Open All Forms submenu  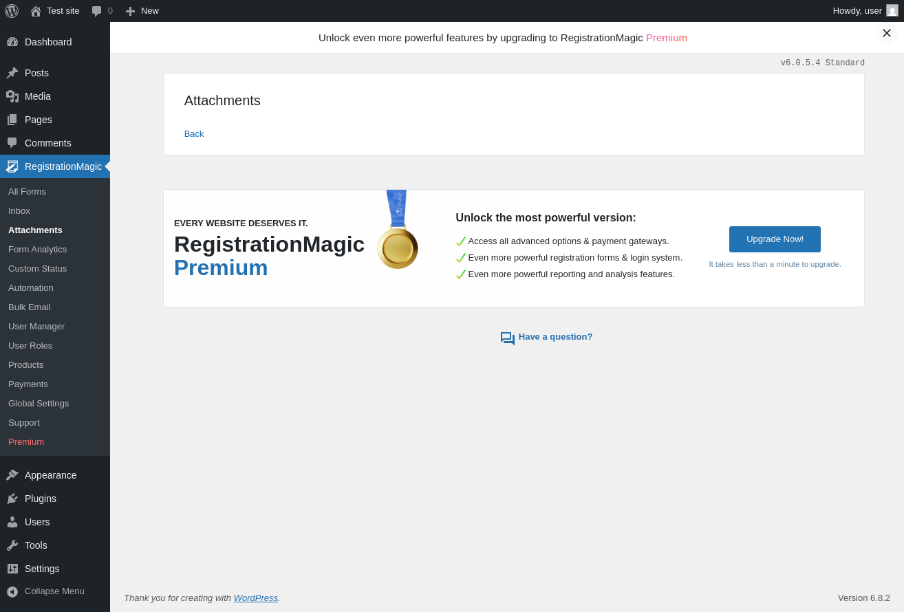(x=27, y=192)
